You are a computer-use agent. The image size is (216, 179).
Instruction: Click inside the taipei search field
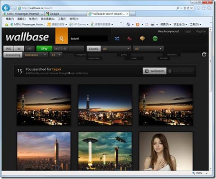point(89,38)
